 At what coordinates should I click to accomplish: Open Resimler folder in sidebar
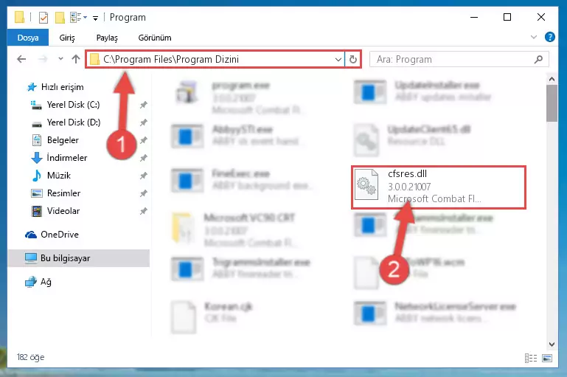[x=56, y=193]
